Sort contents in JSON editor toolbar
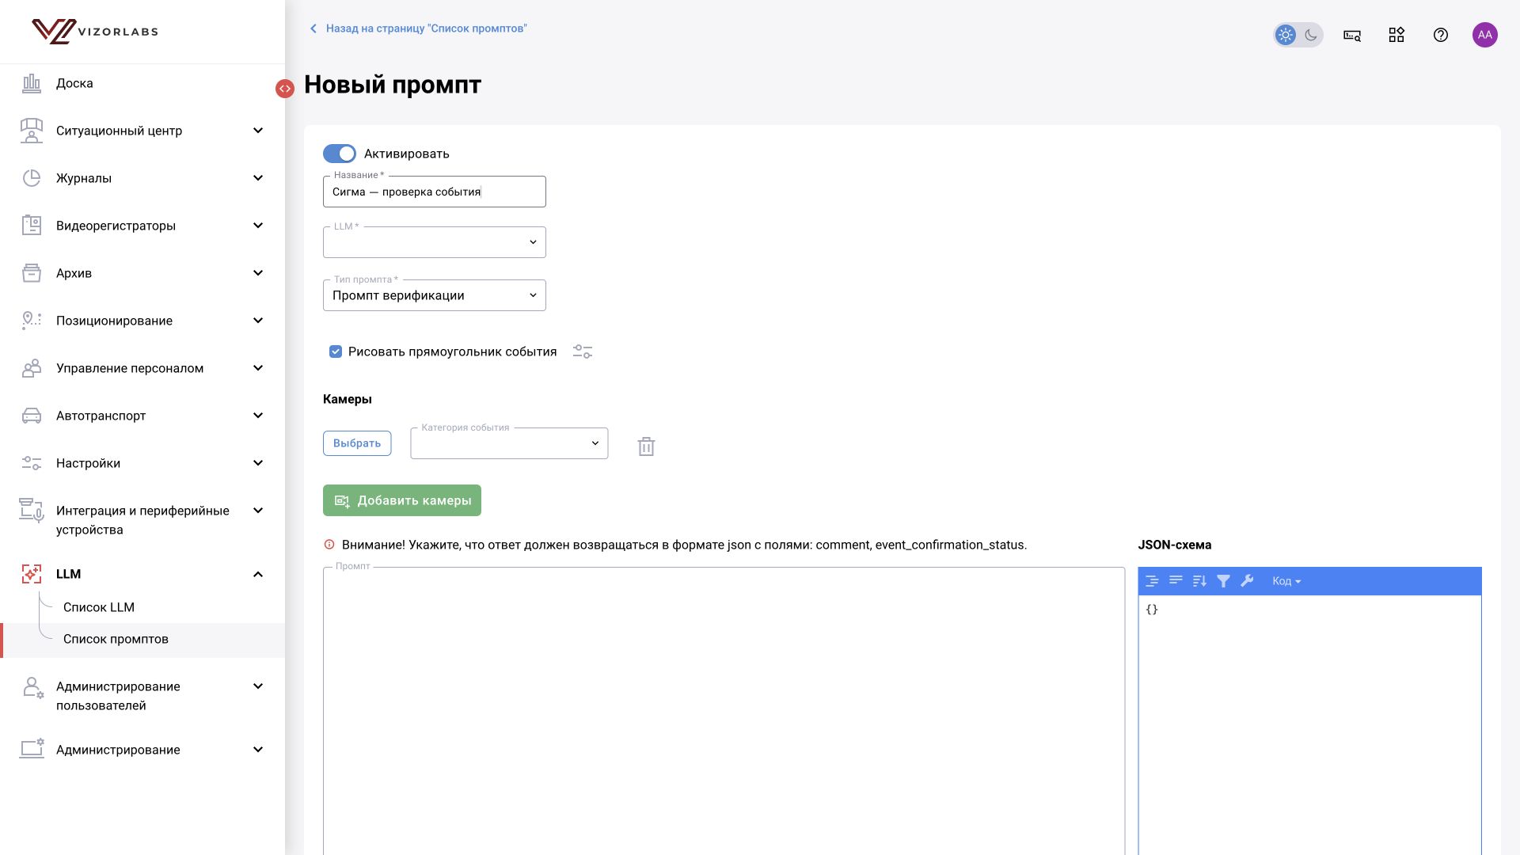The width and height of the screenshot is (1520, 855). (1200, 581)
